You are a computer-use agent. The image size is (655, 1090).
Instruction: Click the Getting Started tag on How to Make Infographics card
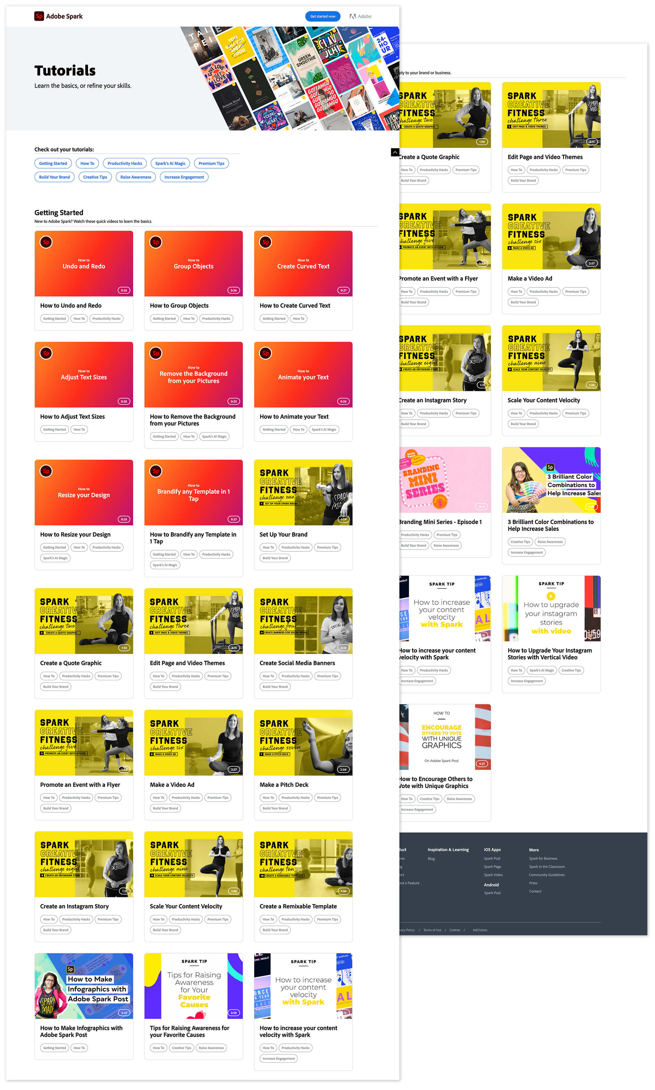tap(54, 1048)
